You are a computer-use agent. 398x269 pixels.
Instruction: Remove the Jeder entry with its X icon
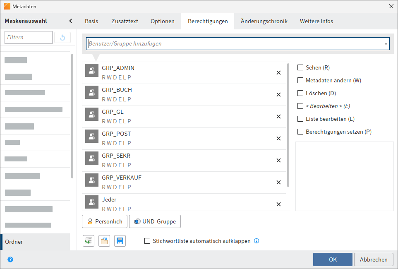tap(278, 204)
